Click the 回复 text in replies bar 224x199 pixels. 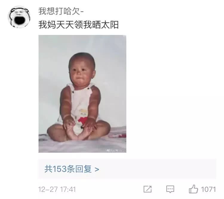[83, 169]
